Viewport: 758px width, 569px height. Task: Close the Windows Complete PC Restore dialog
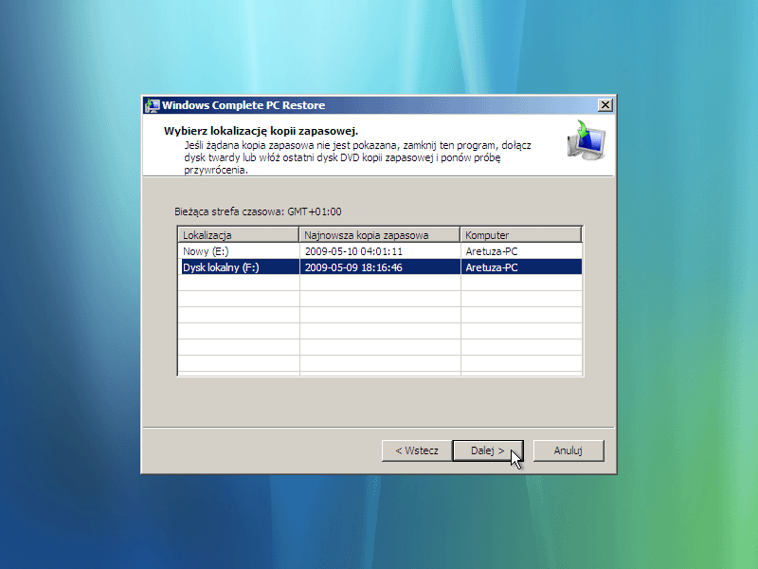point(605,105)
